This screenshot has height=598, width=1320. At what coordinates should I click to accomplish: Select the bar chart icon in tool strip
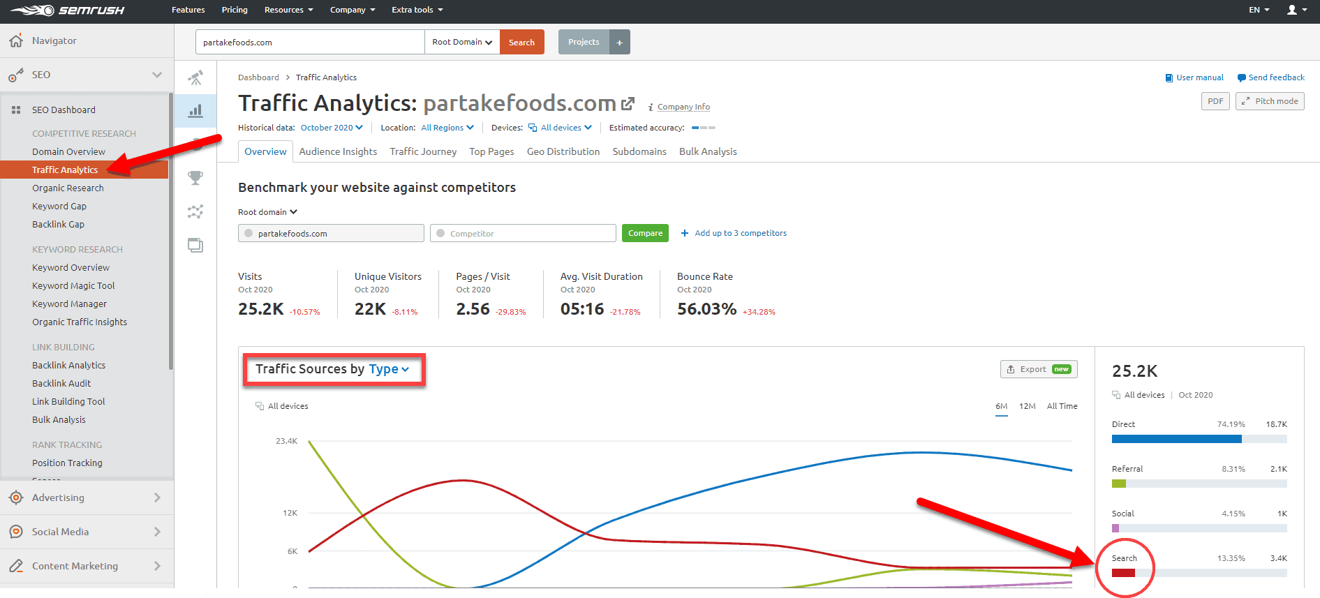[195, 110]
